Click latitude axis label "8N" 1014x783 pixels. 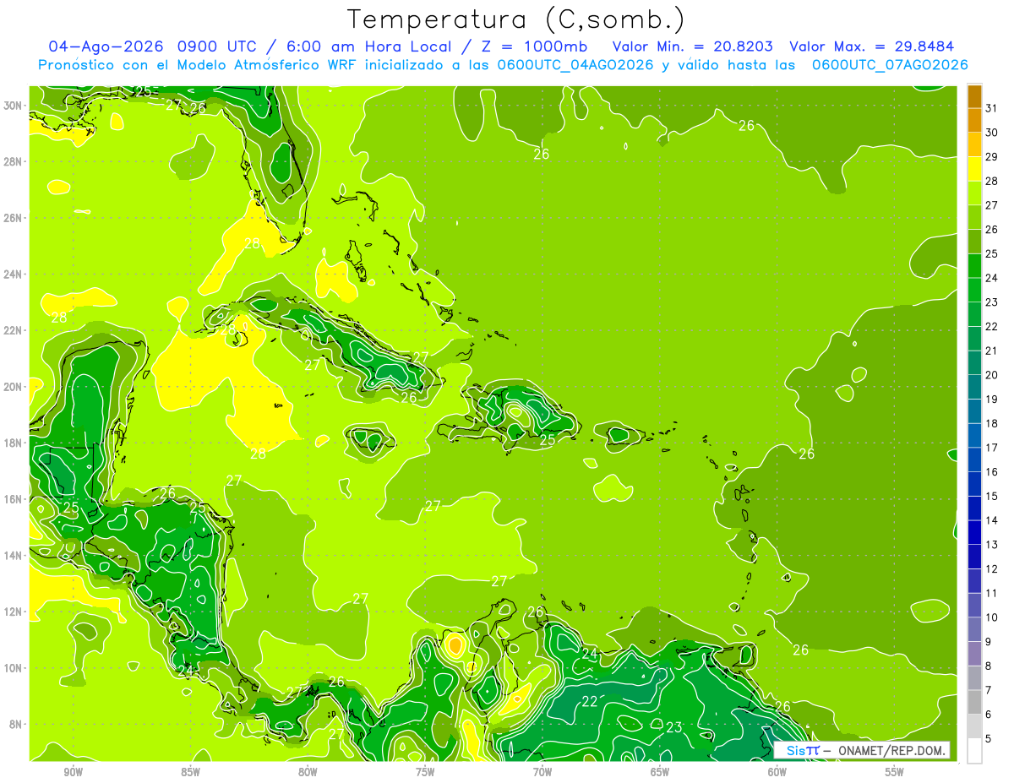tap(17, 725)
